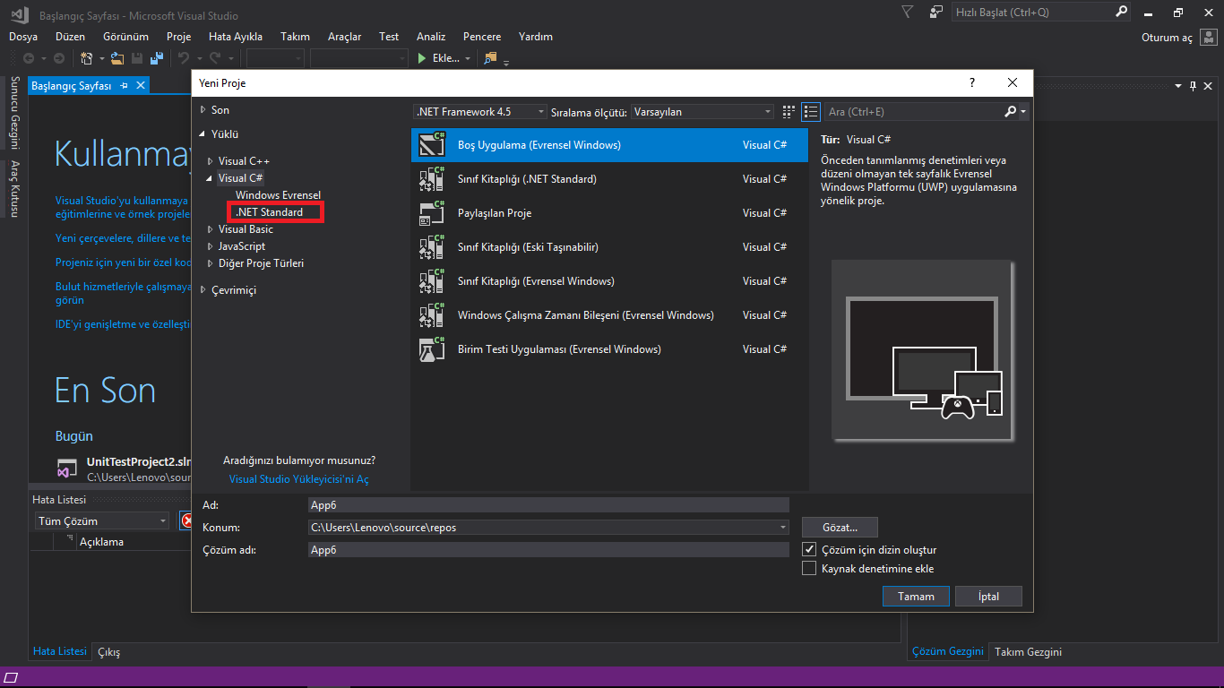Click the Gözat... browse button
1224x688 pixels.
(840, 527)
